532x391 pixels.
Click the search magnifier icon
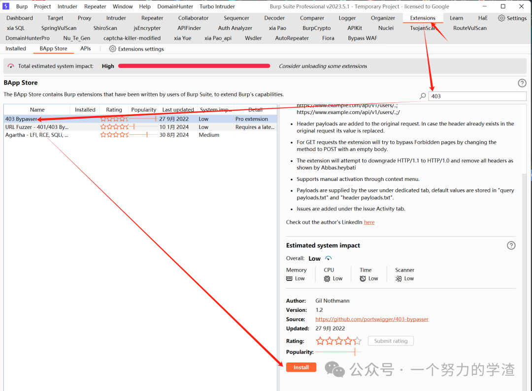pyautogui.click(x=423, y=96)
